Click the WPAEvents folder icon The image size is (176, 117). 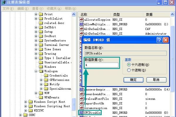tap(41, 97)
